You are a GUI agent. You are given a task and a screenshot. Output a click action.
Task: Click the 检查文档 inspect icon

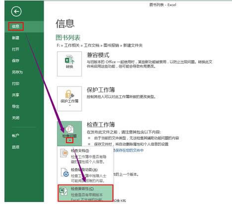(x=64, y=153)
